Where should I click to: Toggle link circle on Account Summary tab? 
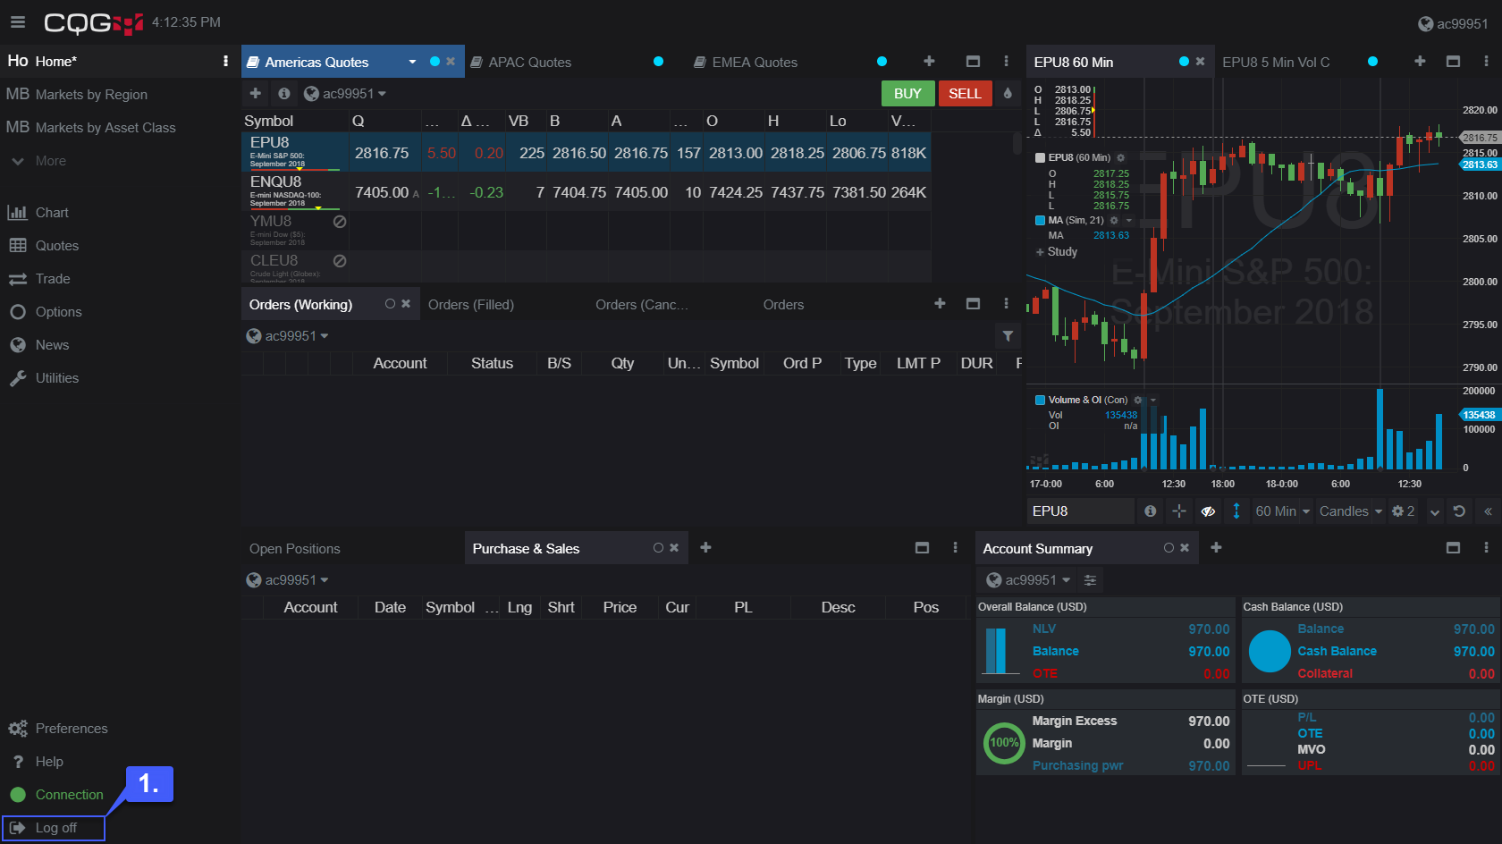(1169, 548)
